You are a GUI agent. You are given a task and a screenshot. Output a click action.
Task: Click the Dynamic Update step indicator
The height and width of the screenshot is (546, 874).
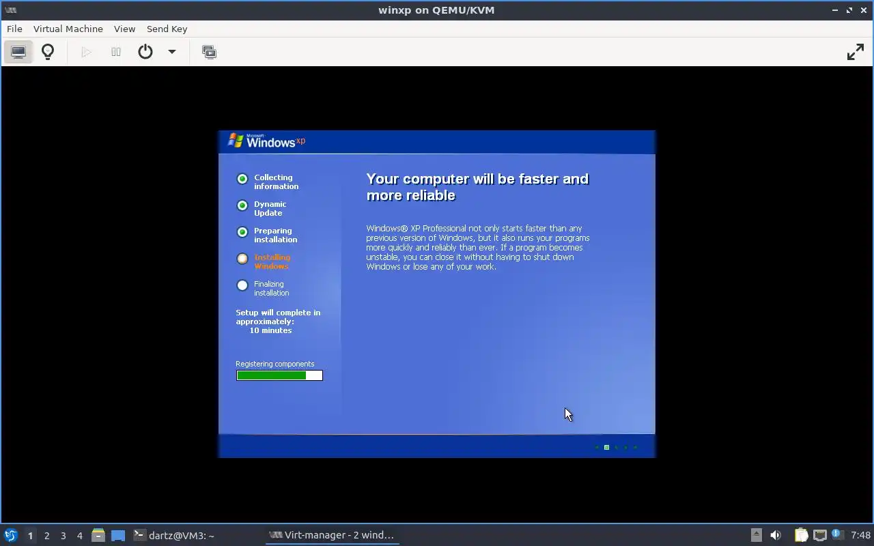point(242,205)
